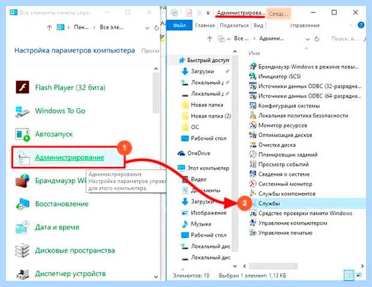This screenshot has width=372, height=287.
Task: Click the Средства contextual tab header
Action: click(x=278, y=14)
